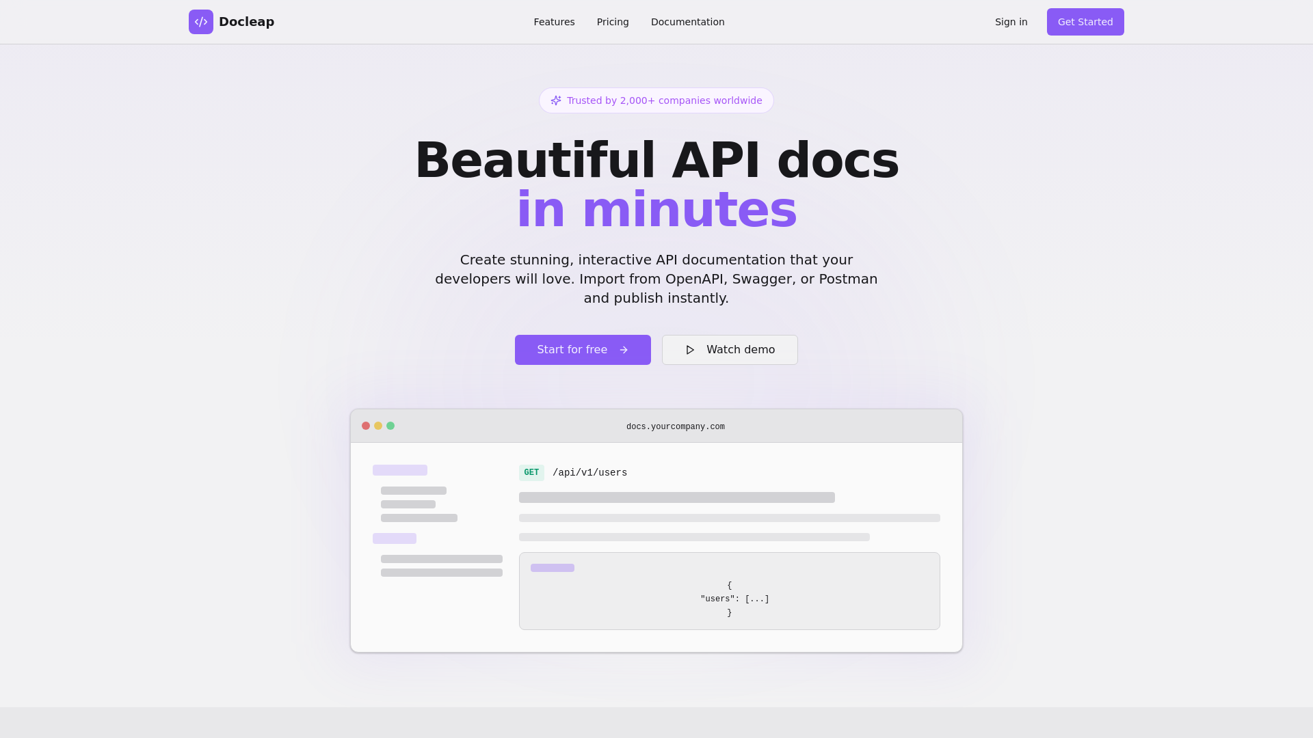Click the Docleap brand name
This screenshot has height=738, width=1313.
tap(246, 22)
